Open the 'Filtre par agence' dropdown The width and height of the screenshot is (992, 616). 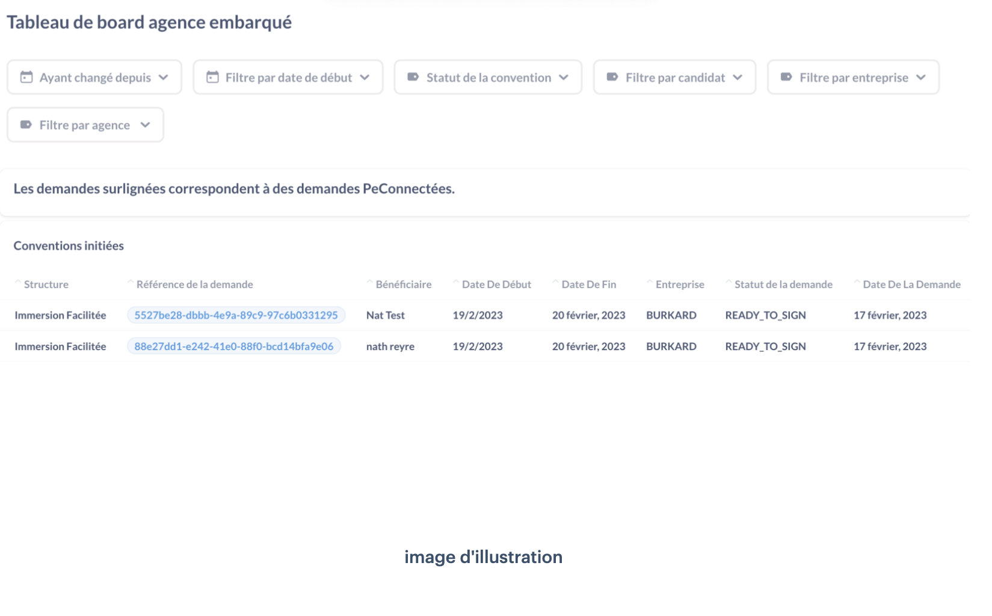coord(85,125)
